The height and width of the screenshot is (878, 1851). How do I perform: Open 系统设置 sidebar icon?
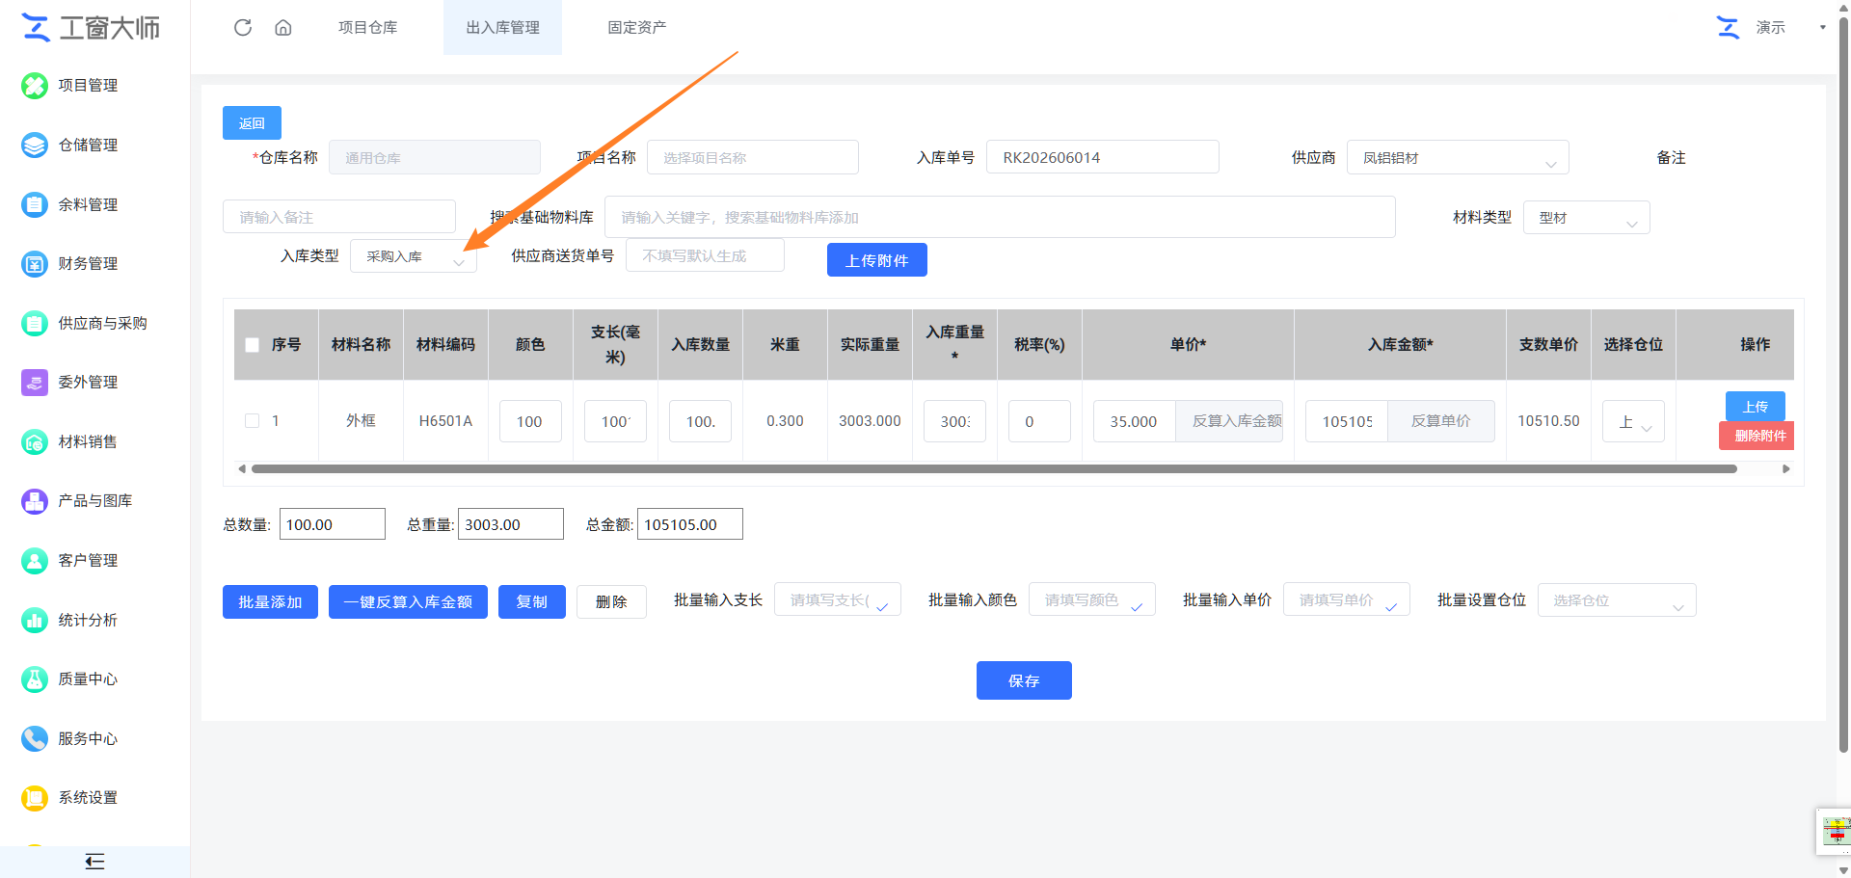coord(35,797)
